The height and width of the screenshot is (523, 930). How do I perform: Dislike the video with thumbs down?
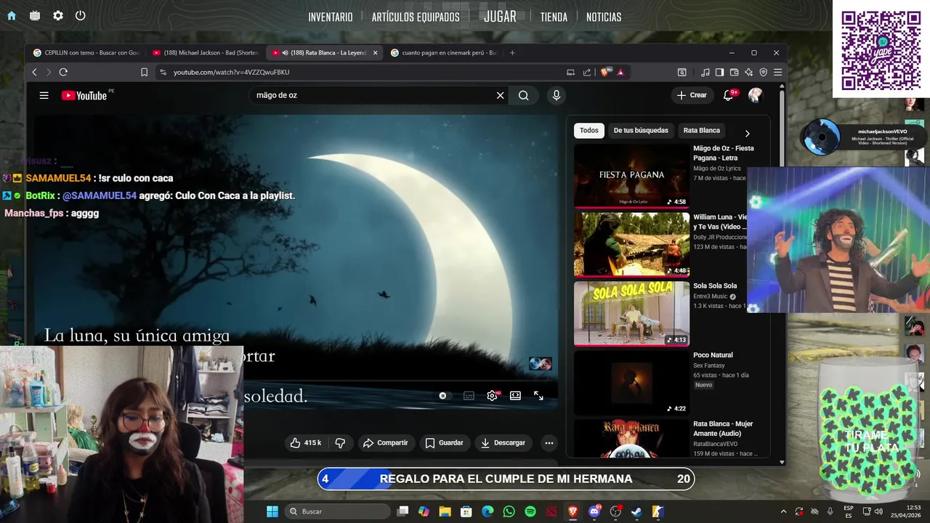(340, 442)
